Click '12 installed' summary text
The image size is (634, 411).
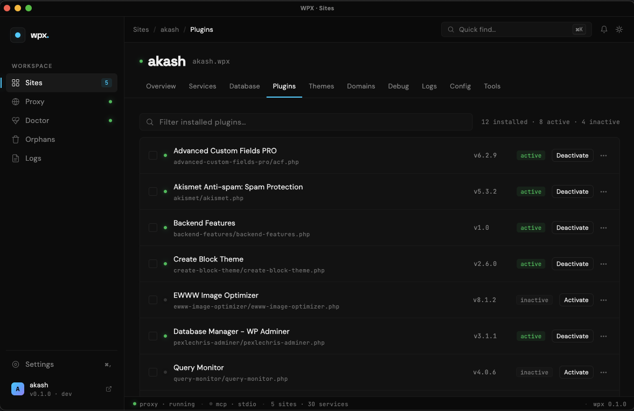tap(504, 122)
